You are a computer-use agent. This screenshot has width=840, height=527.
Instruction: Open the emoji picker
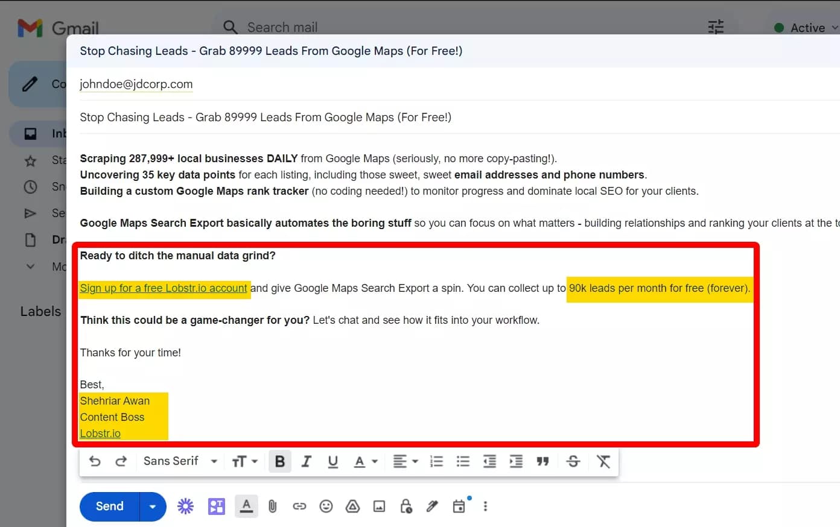[326, 506]
